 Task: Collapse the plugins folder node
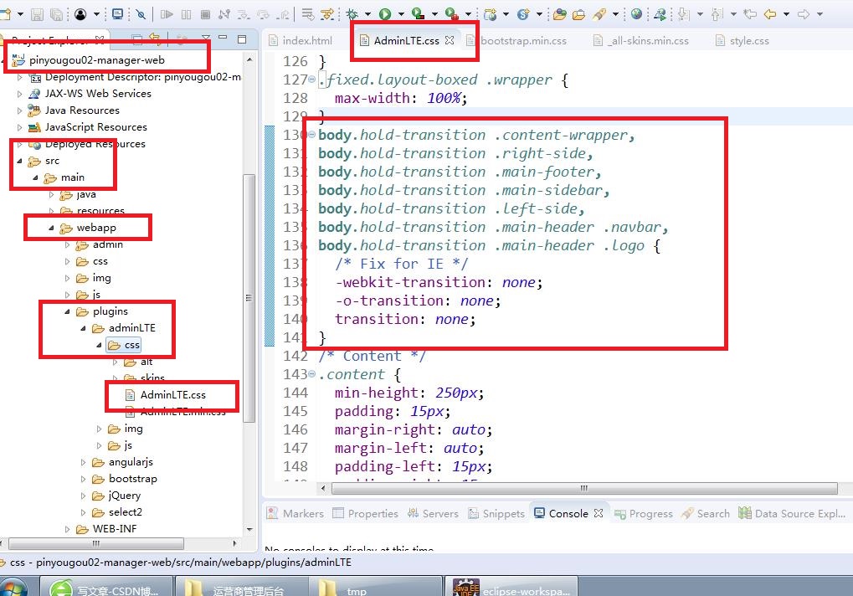coord(68,311)
